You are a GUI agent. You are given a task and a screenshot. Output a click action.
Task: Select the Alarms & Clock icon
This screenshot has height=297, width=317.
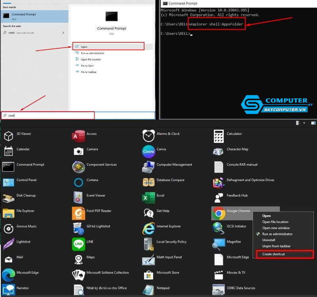pos(148,135)
